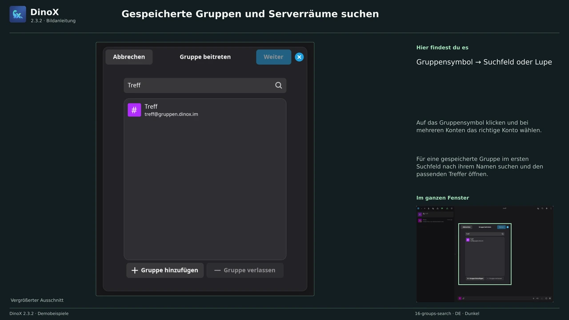Screen dimensions: 569x320
Task: Click footer text DinoX 2.3.2 · Demobeispiele
Action: point(39,313)
